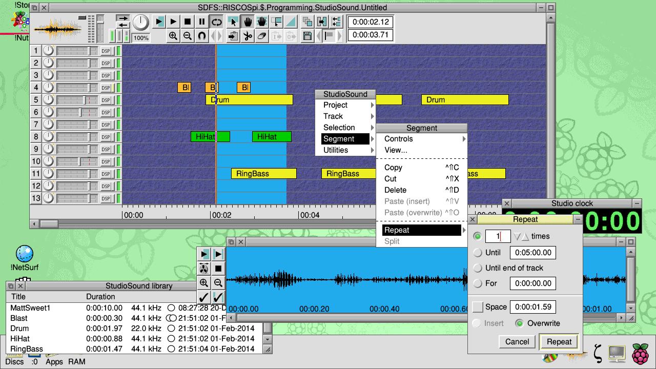Click track 5 volume slider
The width and height of the screenshot is (656, 369).
[x=77, y=100]
